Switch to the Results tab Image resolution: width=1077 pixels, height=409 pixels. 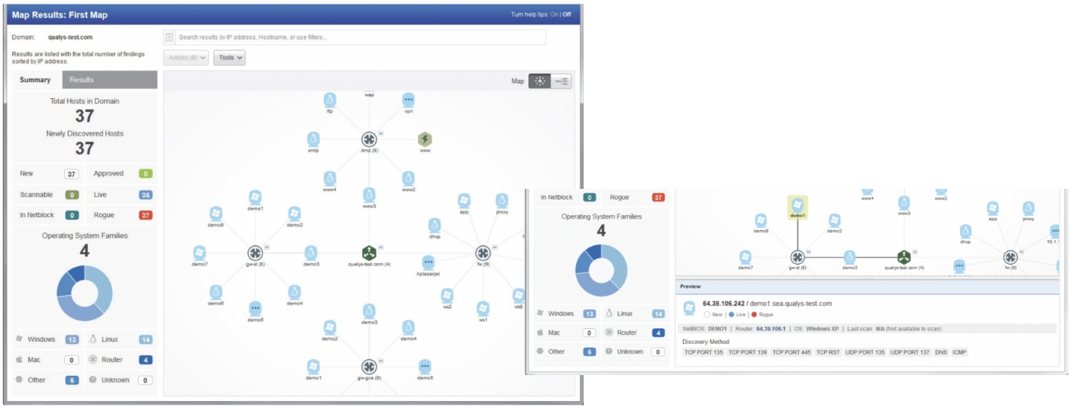pyautogui.click(x=81, y=80)
